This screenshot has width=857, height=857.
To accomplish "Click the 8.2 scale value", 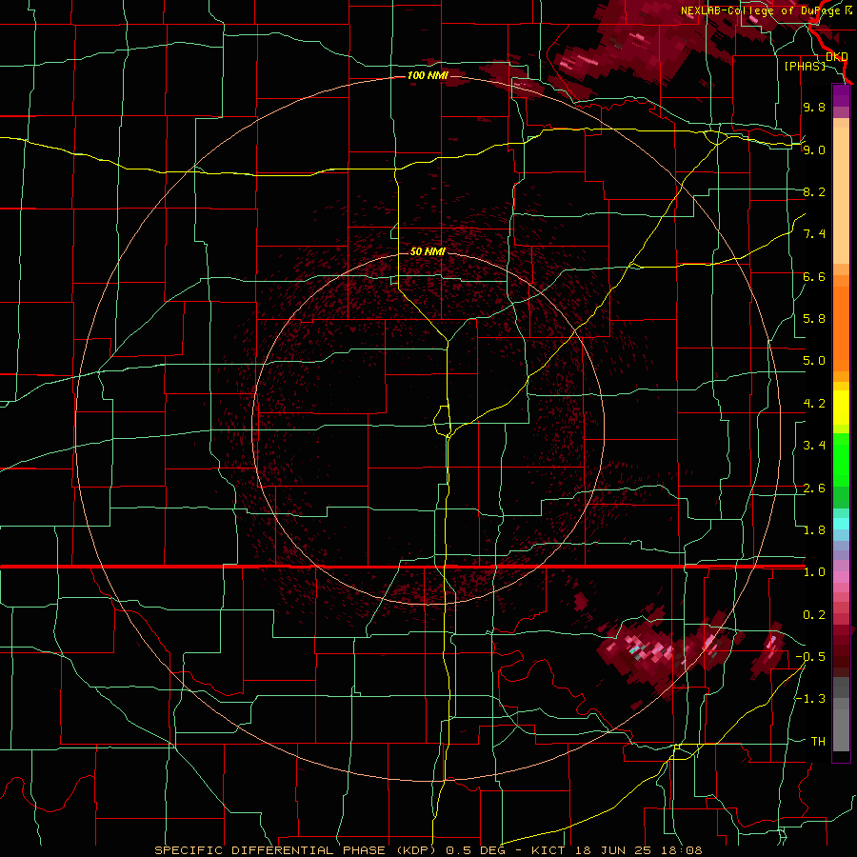I will tap(814, 191).
